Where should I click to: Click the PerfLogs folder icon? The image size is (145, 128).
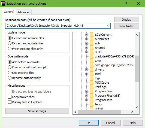92,87
